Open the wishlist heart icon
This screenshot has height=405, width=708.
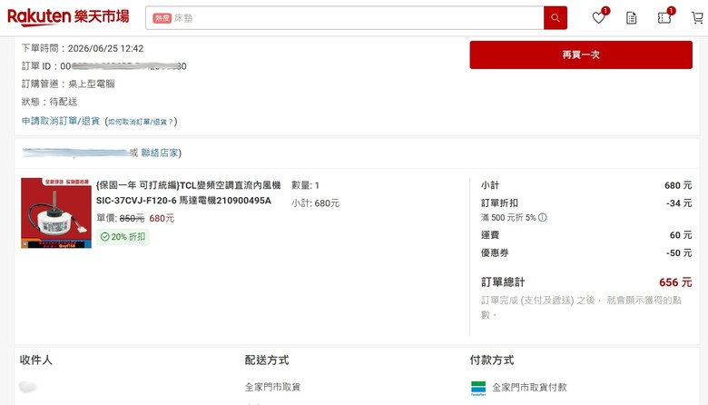[x=599, y=17]
